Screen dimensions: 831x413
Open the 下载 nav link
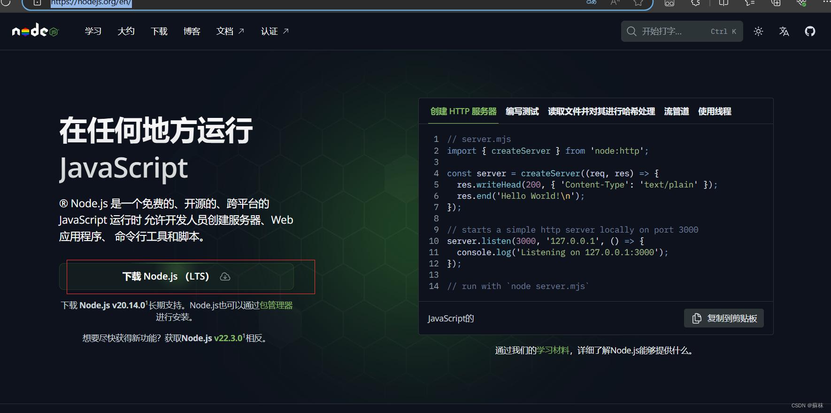159,31
